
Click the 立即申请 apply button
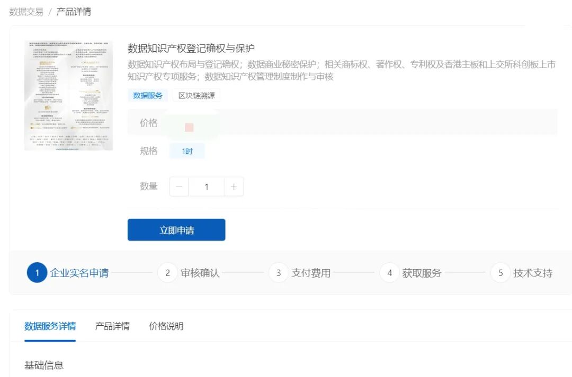click(x=176, y=229)
